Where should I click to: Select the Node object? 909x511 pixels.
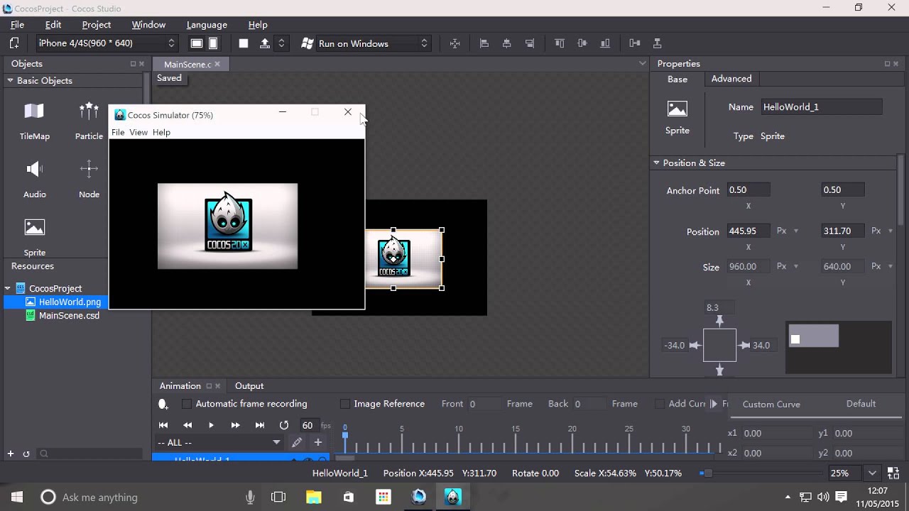point(89,180)
